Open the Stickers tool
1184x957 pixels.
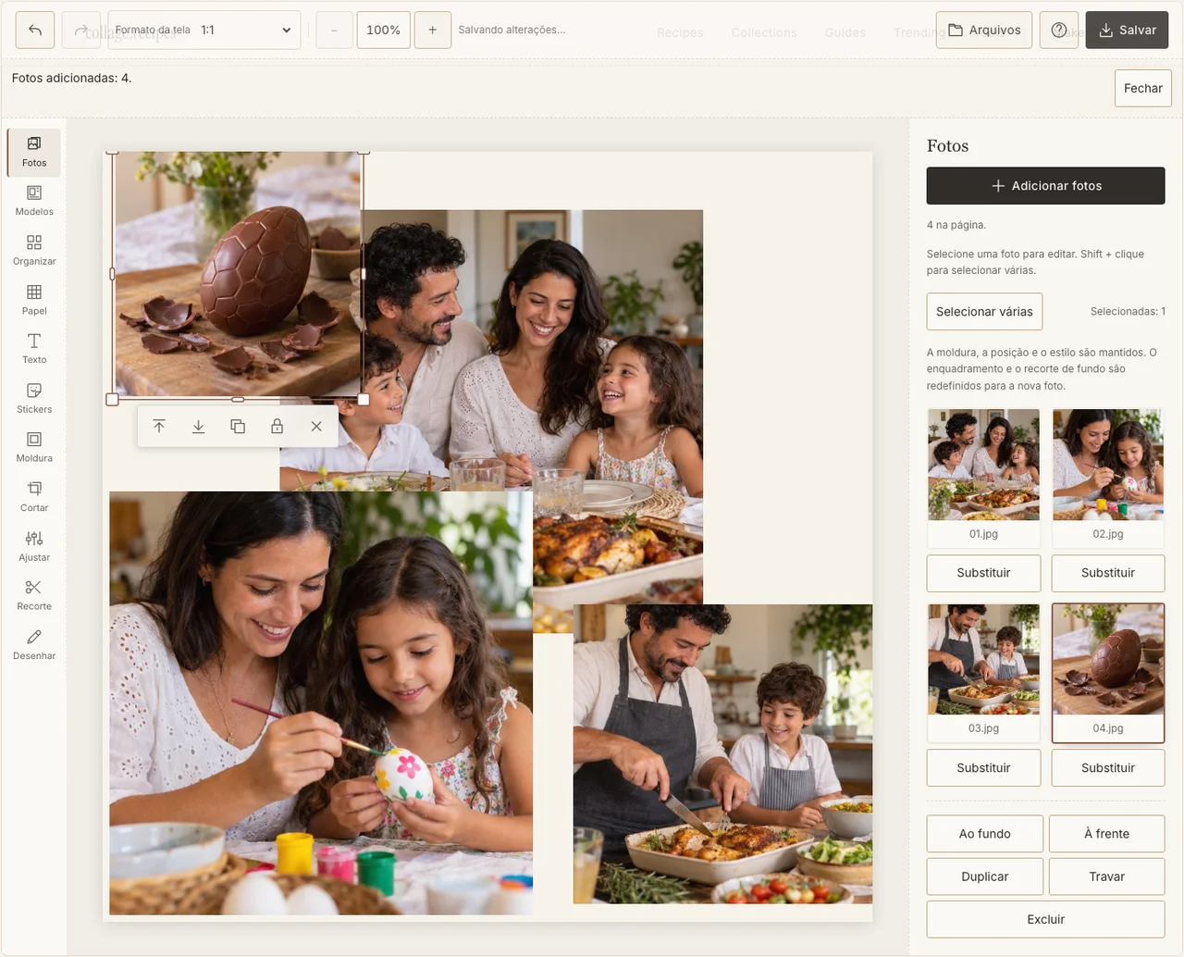34,398
